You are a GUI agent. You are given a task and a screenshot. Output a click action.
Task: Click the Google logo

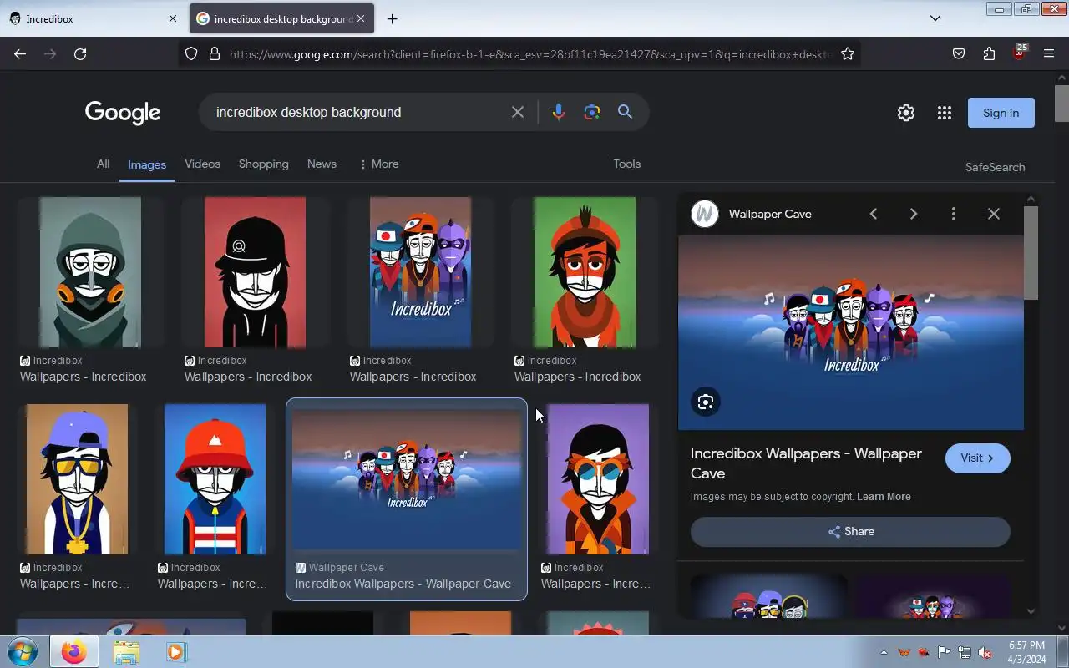click(x=123, y=113)
